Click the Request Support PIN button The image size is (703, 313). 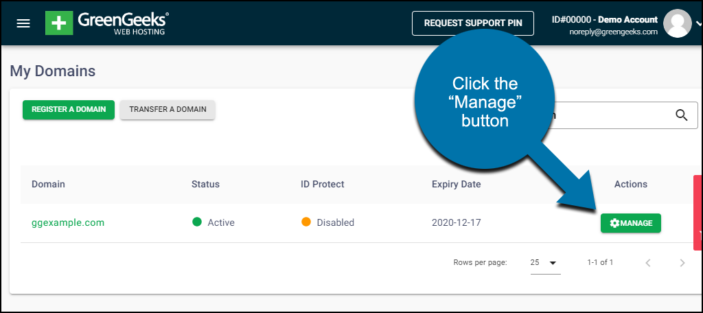473,23
